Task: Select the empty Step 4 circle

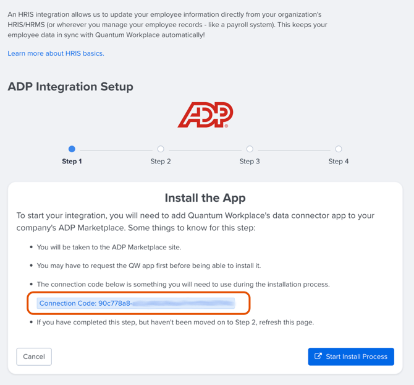Action: point(339,149)
